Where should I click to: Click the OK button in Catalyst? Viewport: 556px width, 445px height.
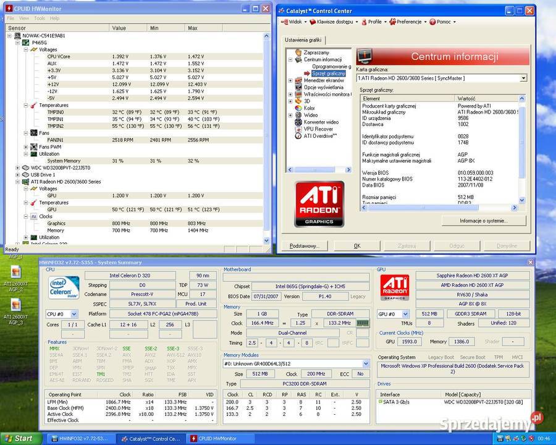coord(357,245)
